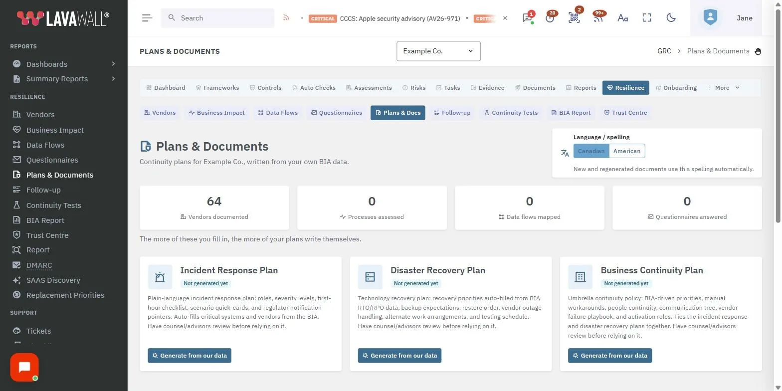Open the support chat bubble
782x391 pixels.
tap(24, 368)
